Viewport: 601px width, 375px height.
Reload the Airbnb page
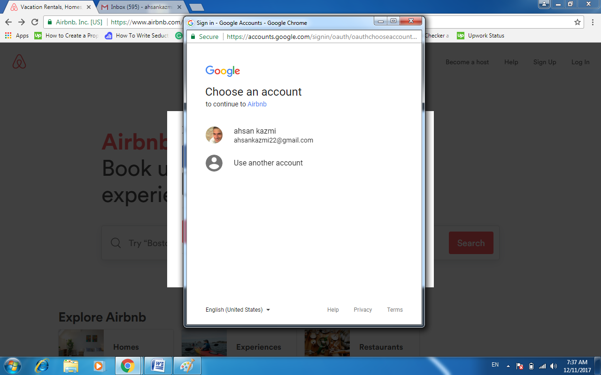tap(35, 22)
